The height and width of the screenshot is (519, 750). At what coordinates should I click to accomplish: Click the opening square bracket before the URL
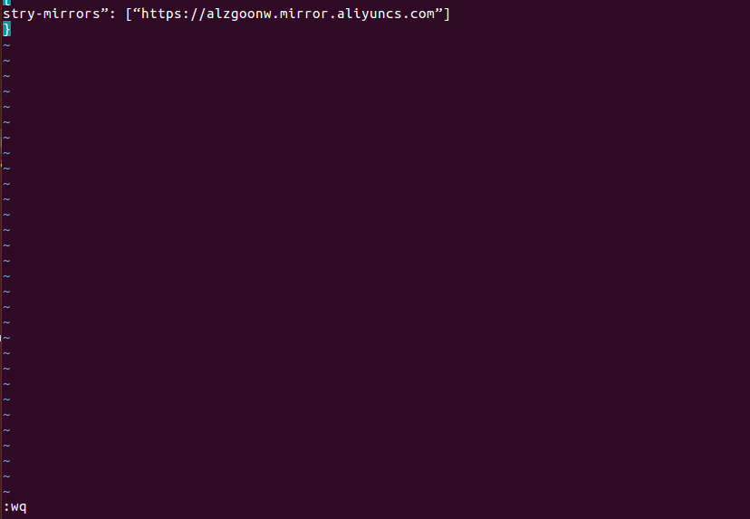click(130, 14)
